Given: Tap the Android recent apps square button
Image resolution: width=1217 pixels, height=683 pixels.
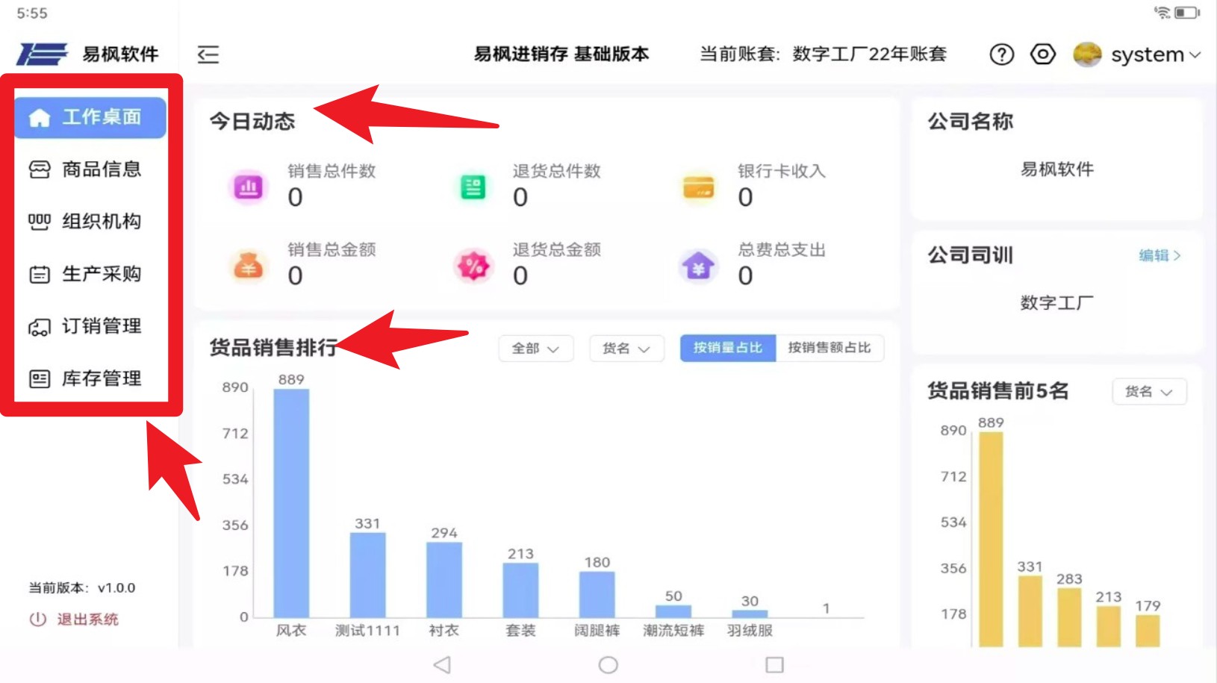Looking at the screenshot, I should tap(775, 665).
